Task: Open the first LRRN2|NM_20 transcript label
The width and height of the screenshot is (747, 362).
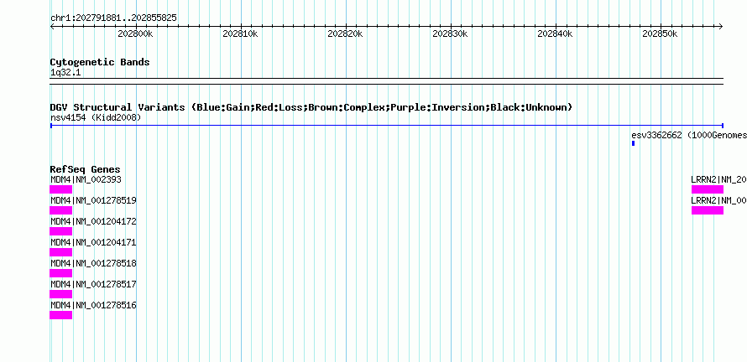Action: click(719, 179)
